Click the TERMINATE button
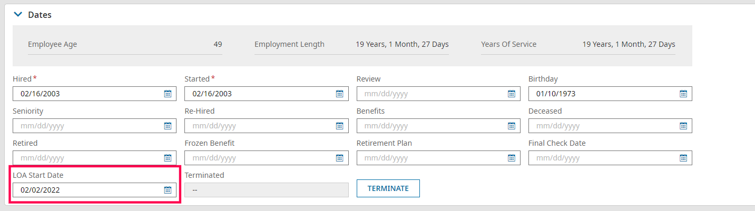Screen dimensions: 755x211 (388, 188)
